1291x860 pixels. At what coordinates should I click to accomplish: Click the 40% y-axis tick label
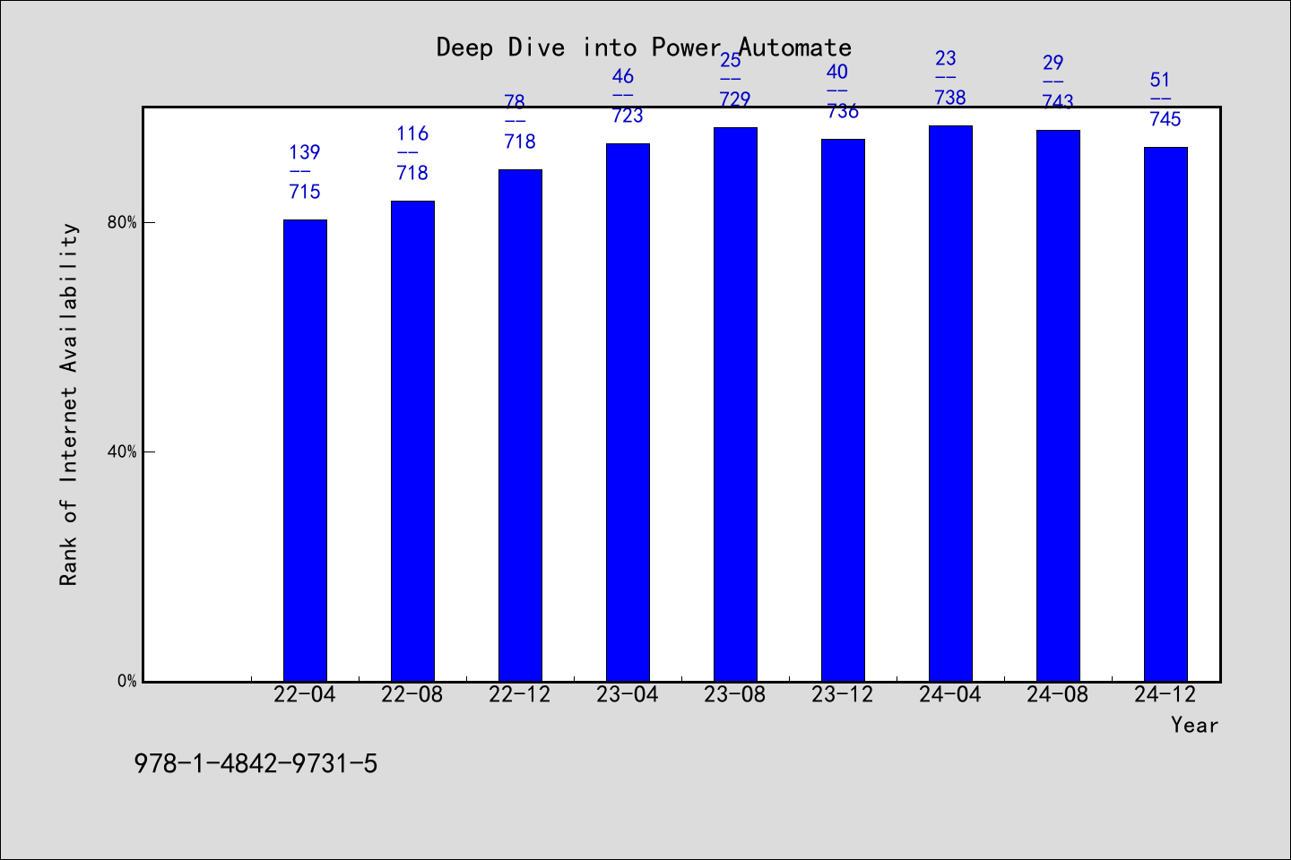(x=122, y=451)
